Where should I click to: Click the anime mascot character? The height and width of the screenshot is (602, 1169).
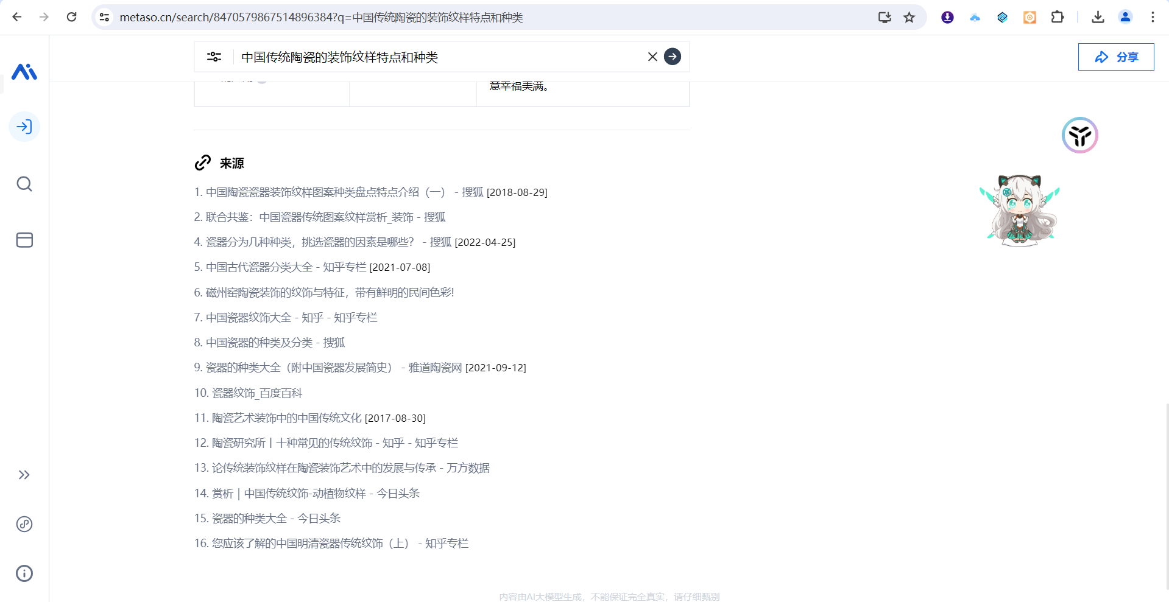tap(1020, 210)
